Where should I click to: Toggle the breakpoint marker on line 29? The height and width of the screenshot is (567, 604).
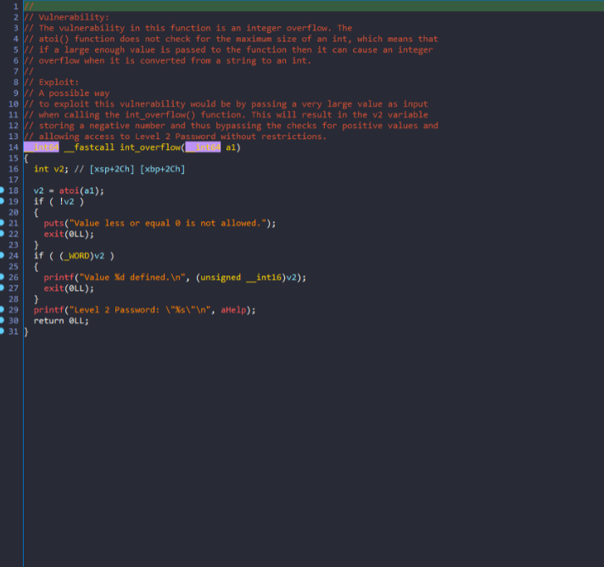[x=3, y=309]
